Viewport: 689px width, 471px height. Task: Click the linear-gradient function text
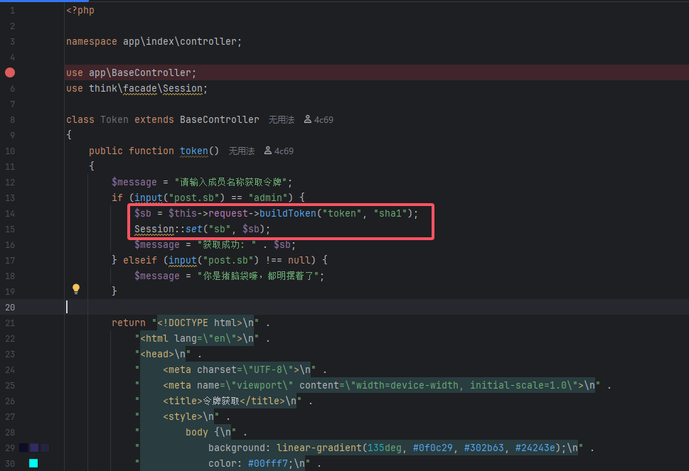tap(319, 448)
